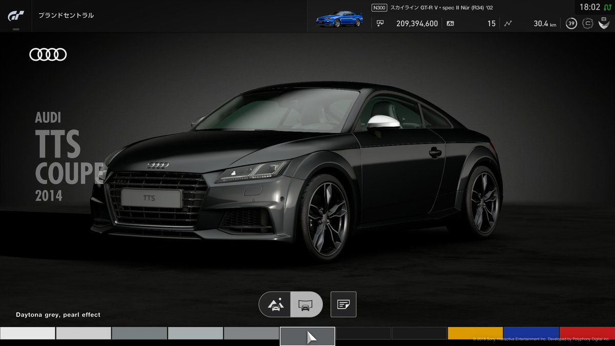The image size is (615, 346).
Task: Choose the light silver paint swatch
Action: [84, 333]
